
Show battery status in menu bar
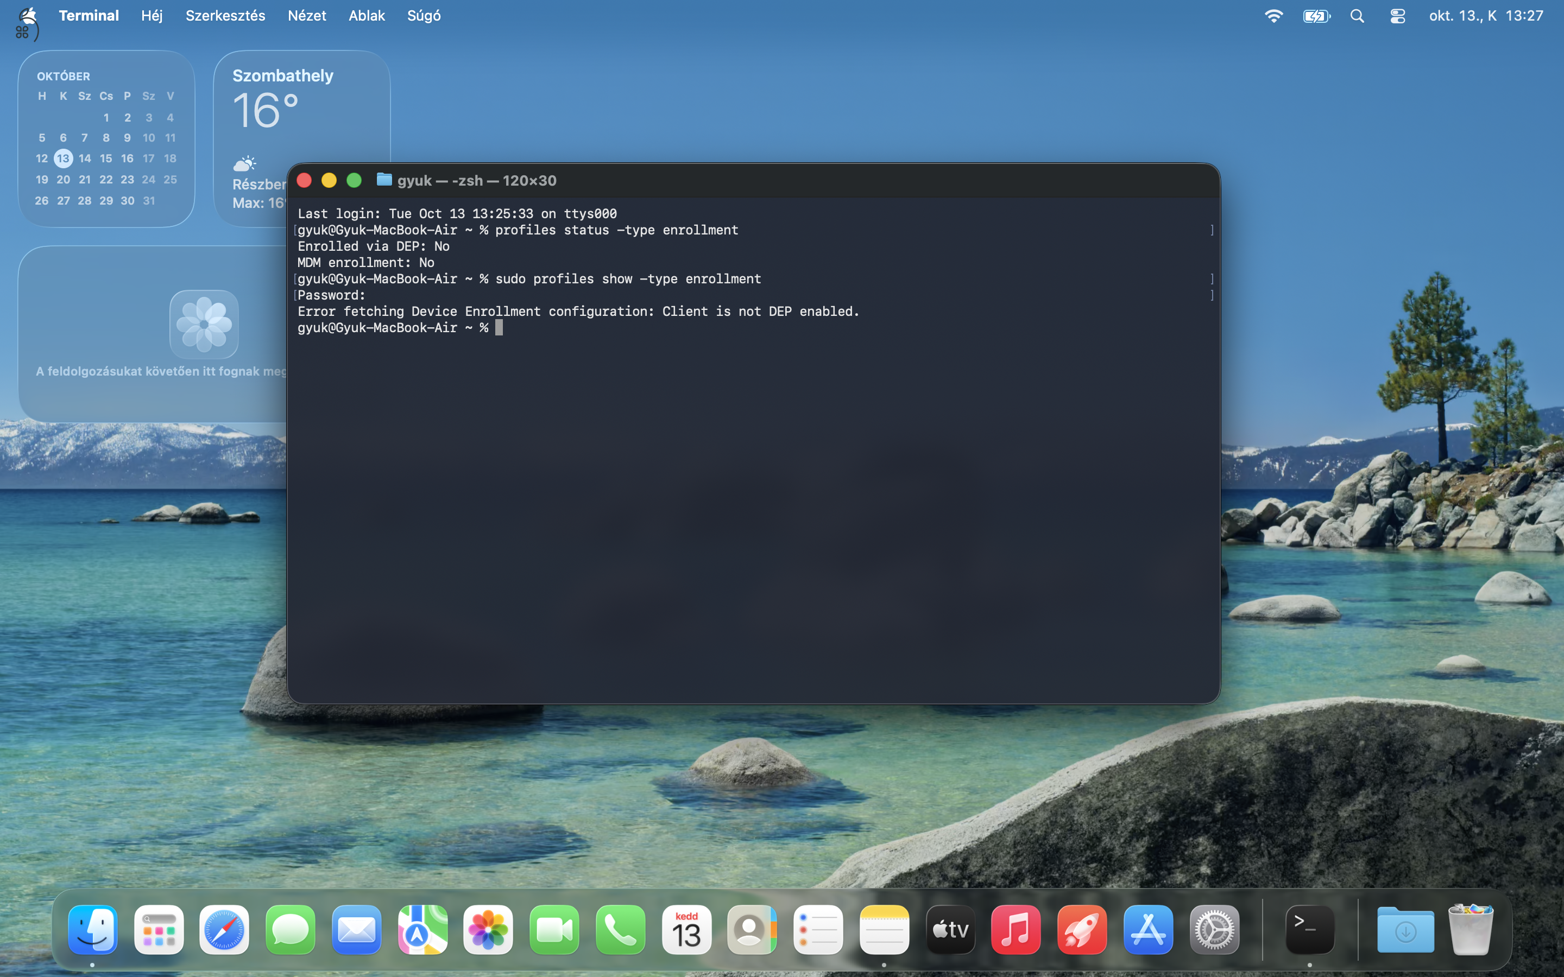tap(1316, 16)
